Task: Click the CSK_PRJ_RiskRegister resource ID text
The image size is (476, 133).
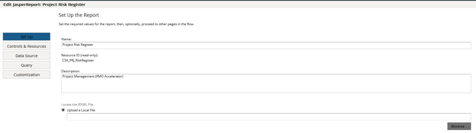Action: point(78,60)
